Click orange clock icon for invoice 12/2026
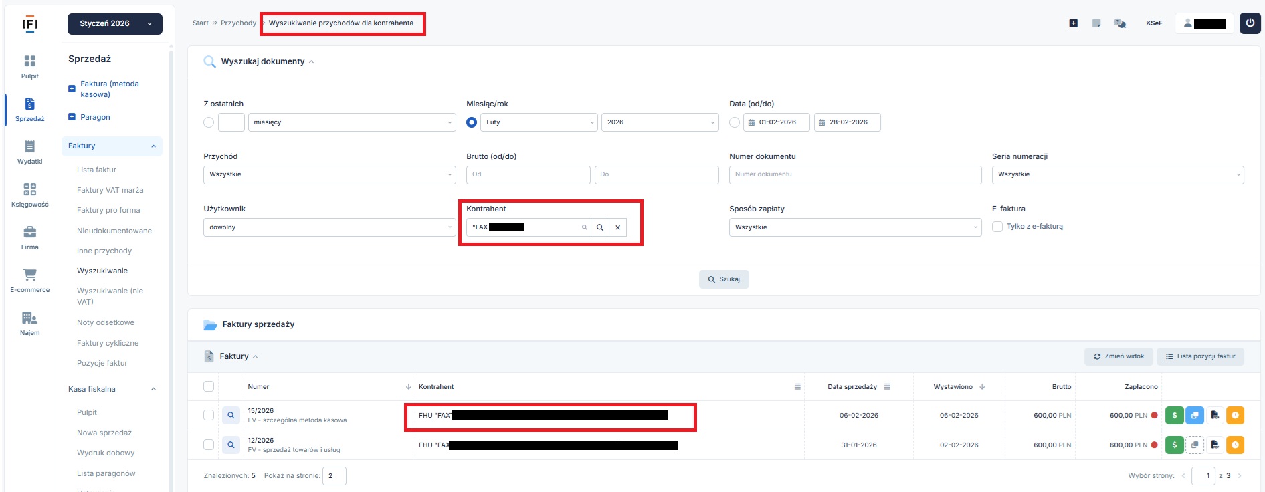The height and width of the screenshot is (492, 1265). [x=1235, y=445]
